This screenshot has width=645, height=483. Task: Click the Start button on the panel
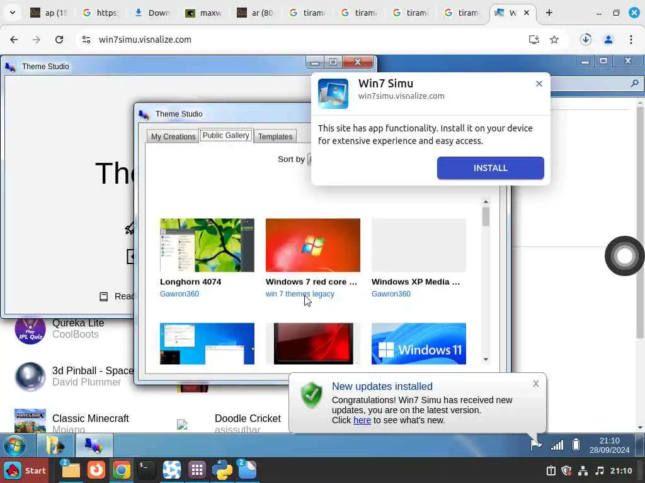25,470
